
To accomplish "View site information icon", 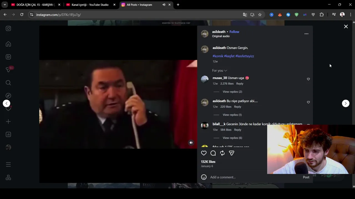I will click(32, 15).
